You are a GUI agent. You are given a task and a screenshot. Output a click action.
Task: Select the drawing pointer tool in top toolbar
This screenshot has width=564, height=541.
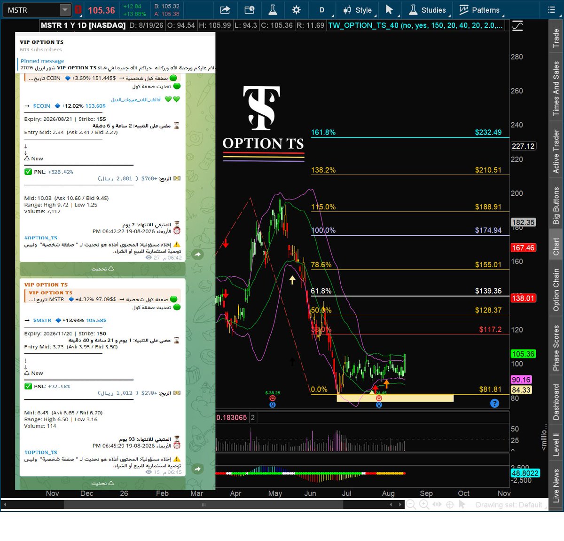pos(389,10)
